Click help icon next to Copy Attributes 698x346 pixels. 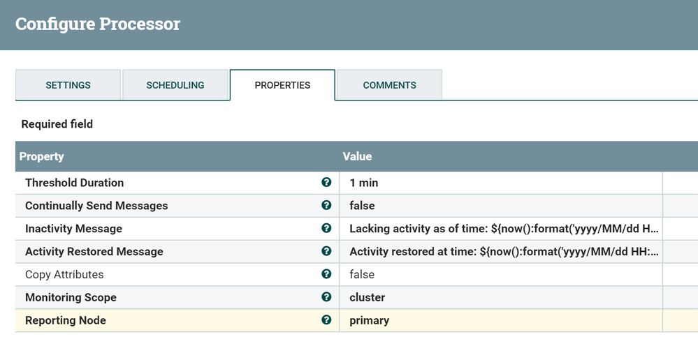click(326, 274)
